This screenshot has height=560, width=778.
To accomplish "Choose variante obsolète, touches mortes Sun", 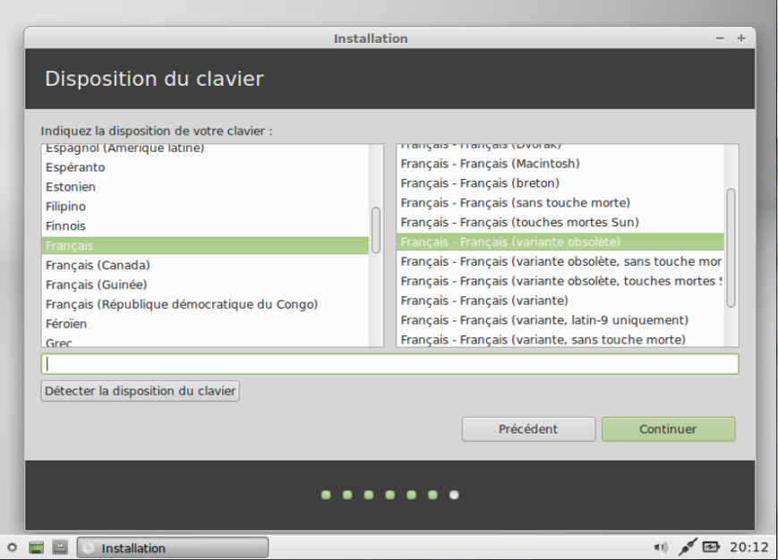I will click(560, 281).
